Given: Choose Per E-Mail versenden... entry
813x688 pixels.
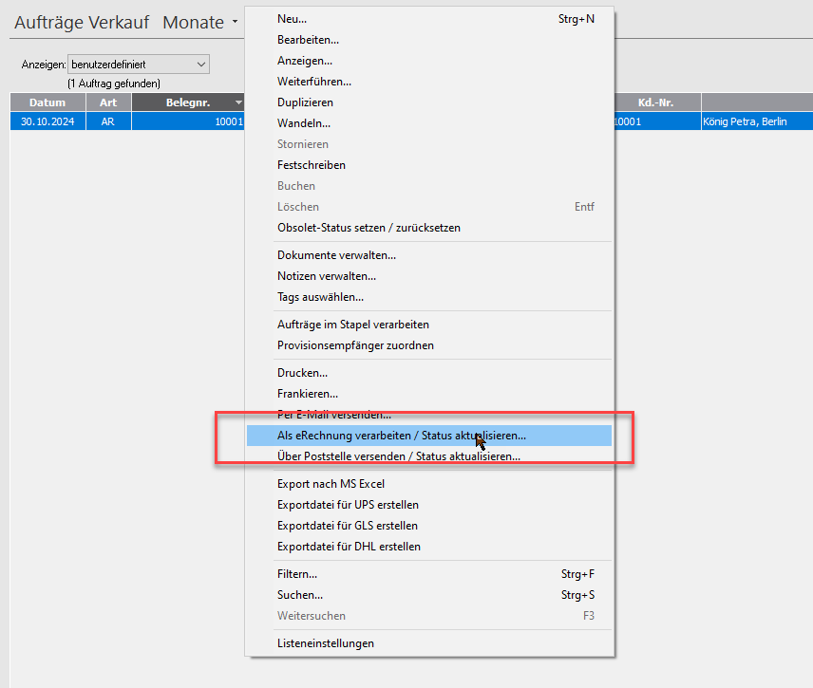Looking at the screenshot, I should [x=429, y=415].
